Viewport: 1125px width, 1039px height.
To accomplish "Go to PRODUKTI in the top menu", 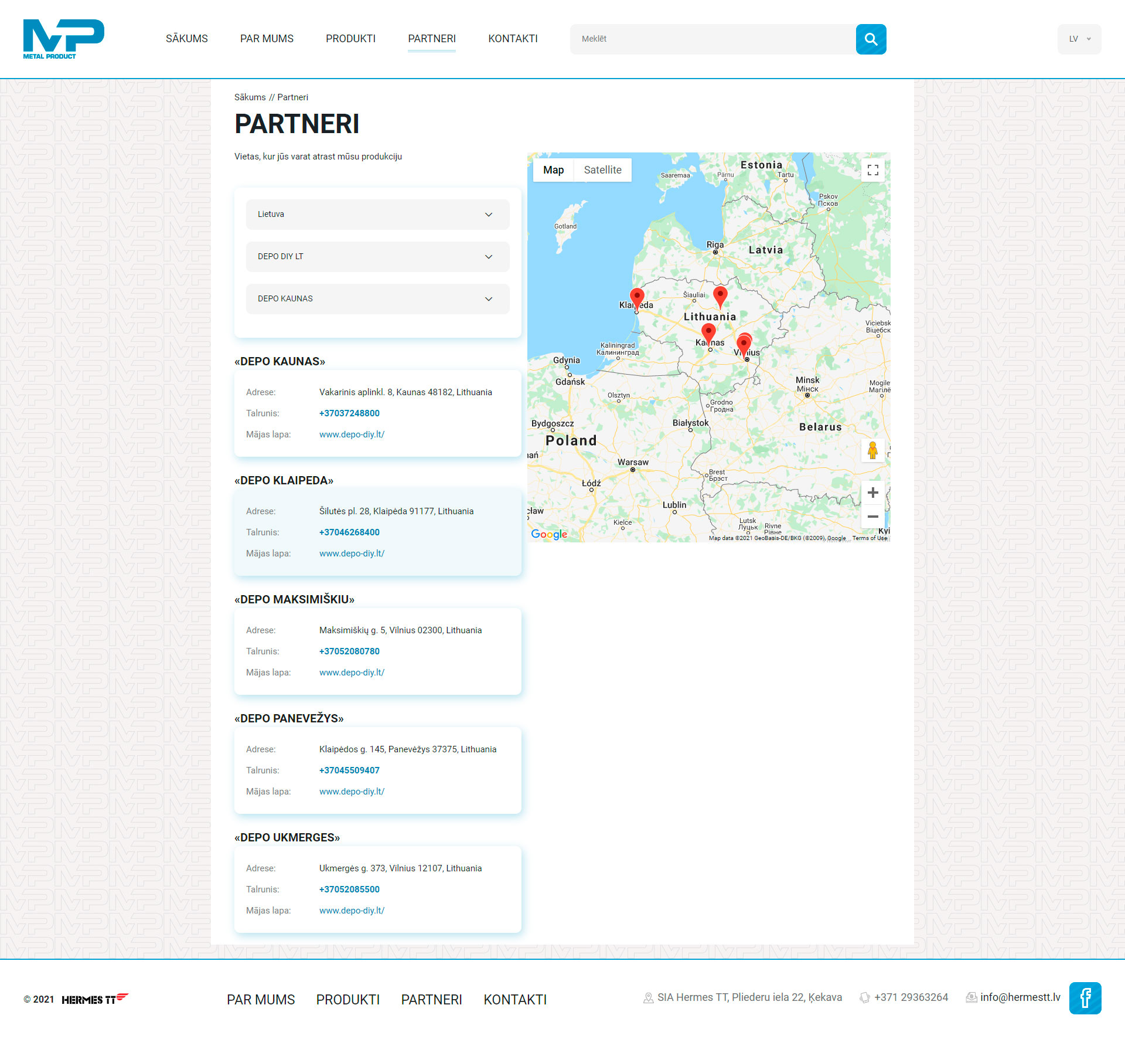I will coord(350,39).
